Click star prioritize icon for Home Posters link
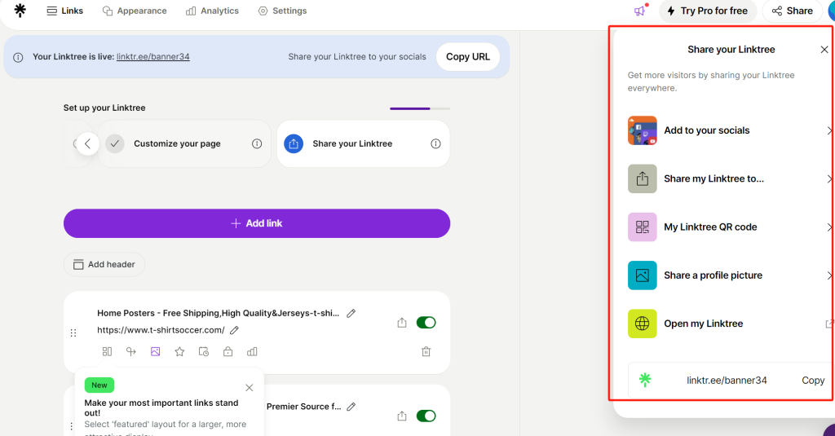The image size is (835, 436). click(x=179, y=351)
